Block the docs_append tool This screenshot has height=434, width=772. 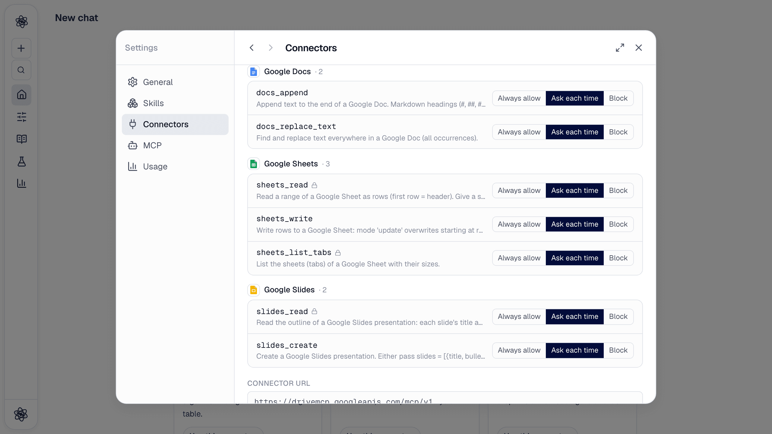(x=618, y=98)
